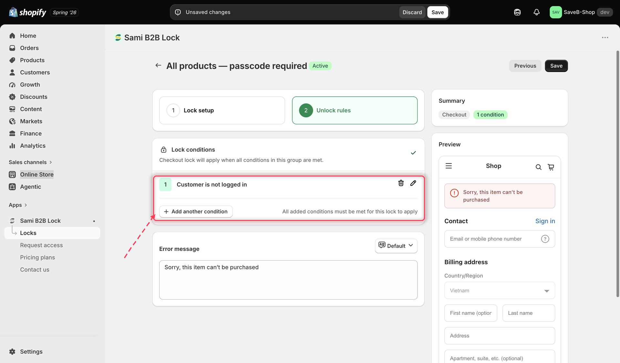Viewport: 620px width, 363px height.
Task: Open the SaveB-Shop account avatar
Action: tap(556, 12)
